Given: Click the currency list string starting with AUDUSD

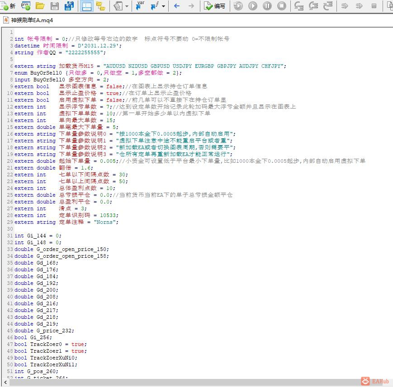Looking at the screenshot, I should coord(193,66).
